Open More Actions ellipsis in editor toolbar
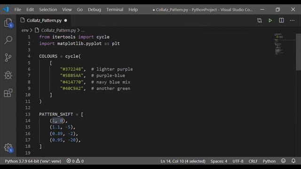This screenshot has width=301, height=169. coord(292,20)
